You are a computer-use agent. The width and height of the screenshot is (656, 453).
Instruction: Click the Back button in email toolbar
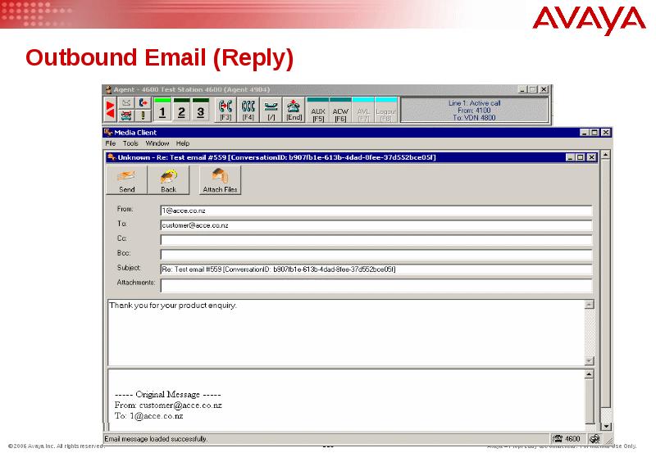(168, 179)
